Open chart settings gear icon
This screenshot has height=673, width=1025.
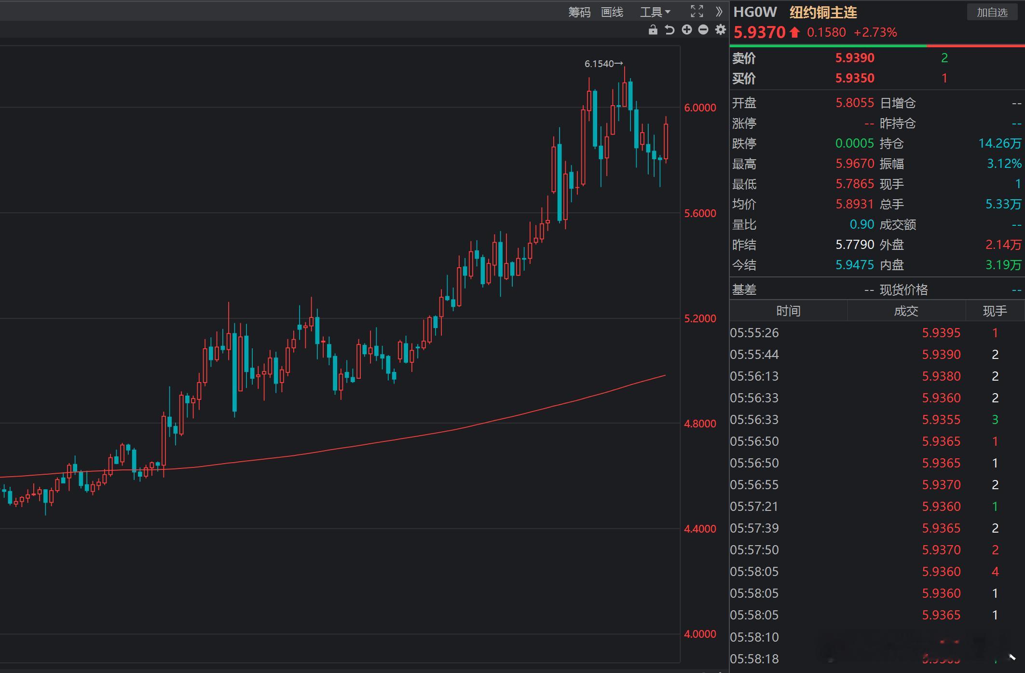pos(720,30)
